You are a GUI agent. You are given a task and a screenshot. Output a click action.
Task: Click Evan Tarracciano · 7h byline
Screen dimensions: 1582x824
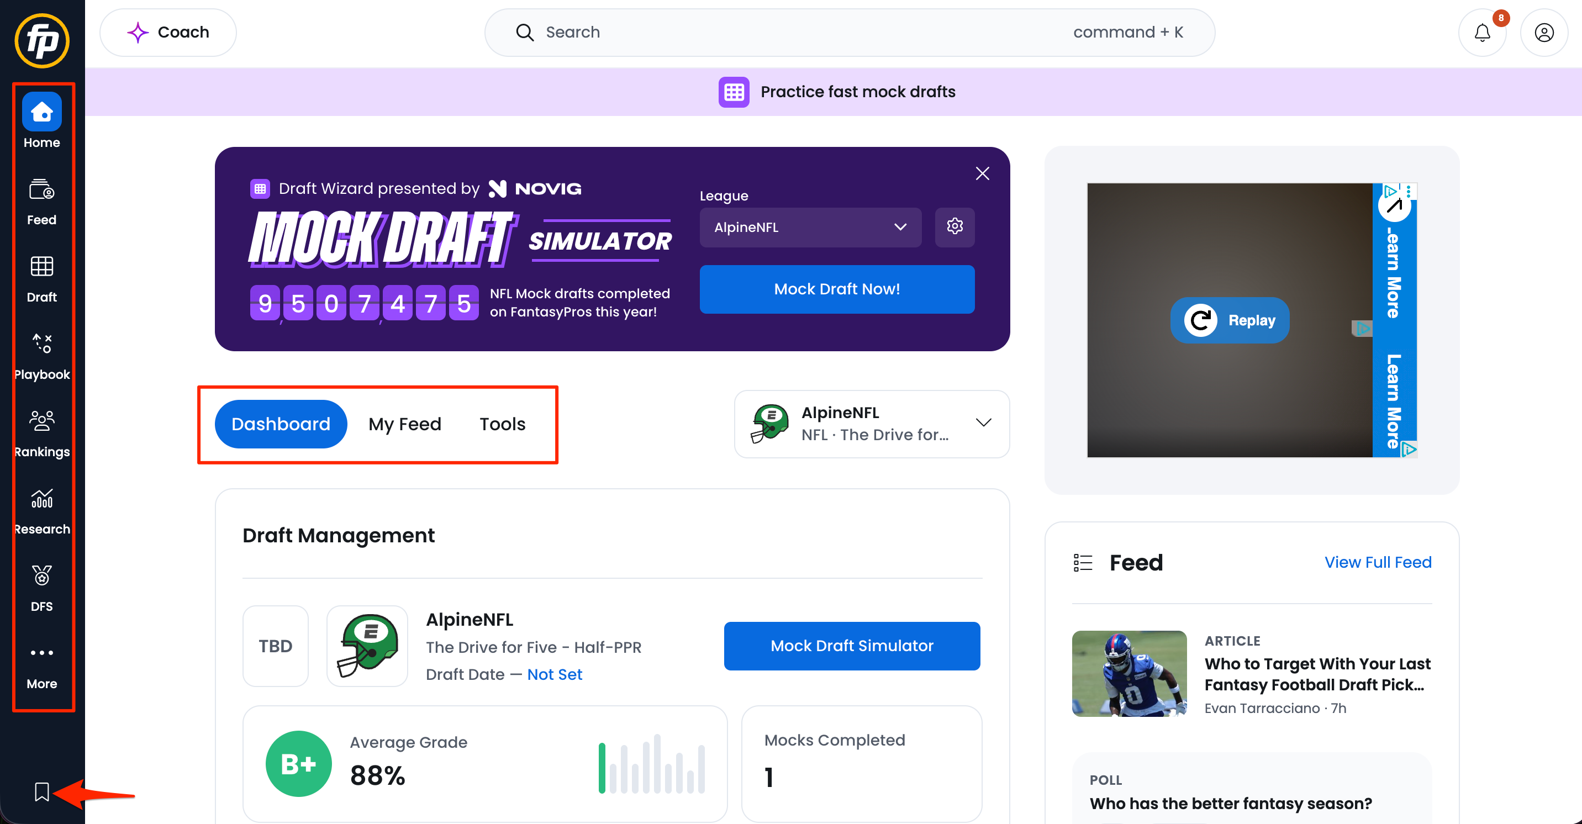coord(1275,708)
